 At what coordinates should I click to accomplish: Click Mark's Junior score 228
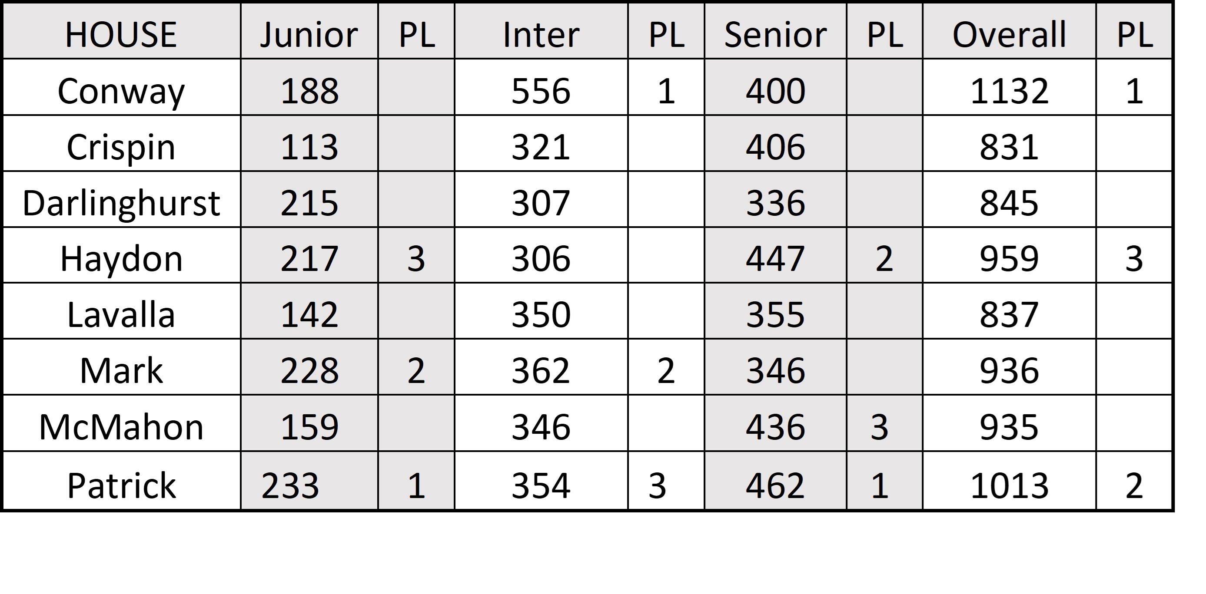[309, 370]
